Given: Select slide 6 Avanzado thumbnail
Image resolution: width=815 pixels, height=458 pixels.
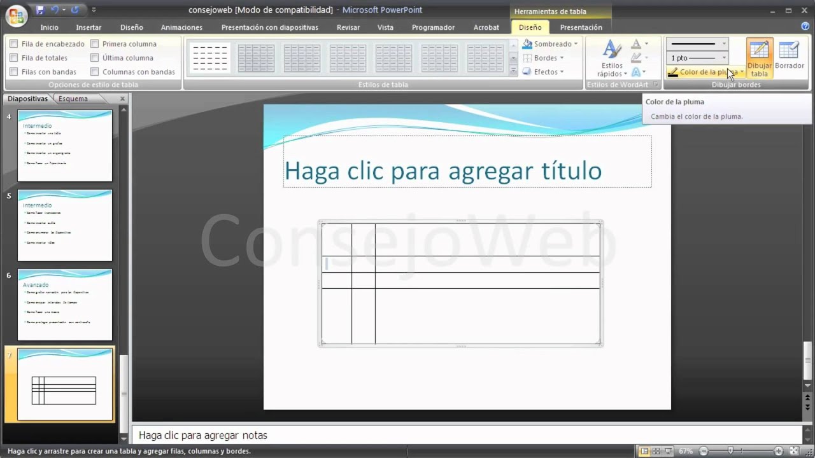Looking at the screenshot, I should point(65,305).
